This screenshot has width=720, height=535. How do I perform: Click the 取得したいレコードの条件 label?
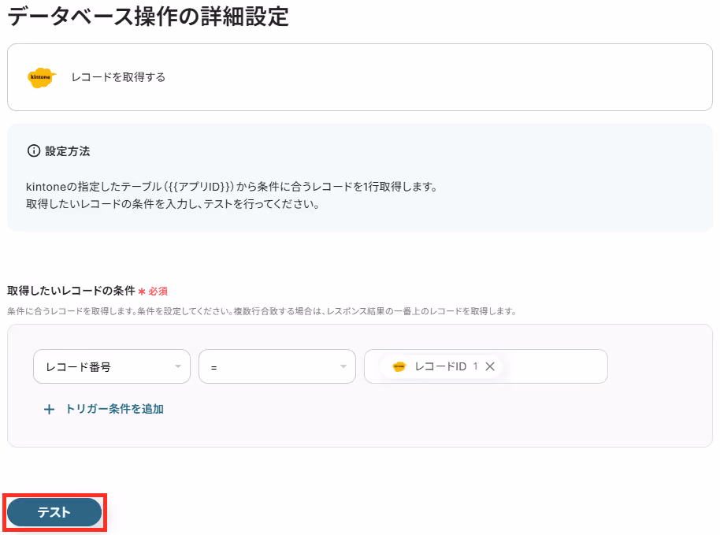click(71, 291)
